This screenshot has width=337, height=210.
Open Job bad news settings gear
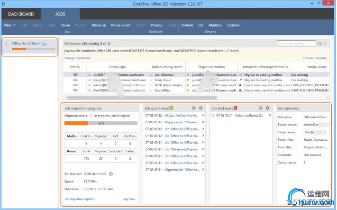(267, 108)
